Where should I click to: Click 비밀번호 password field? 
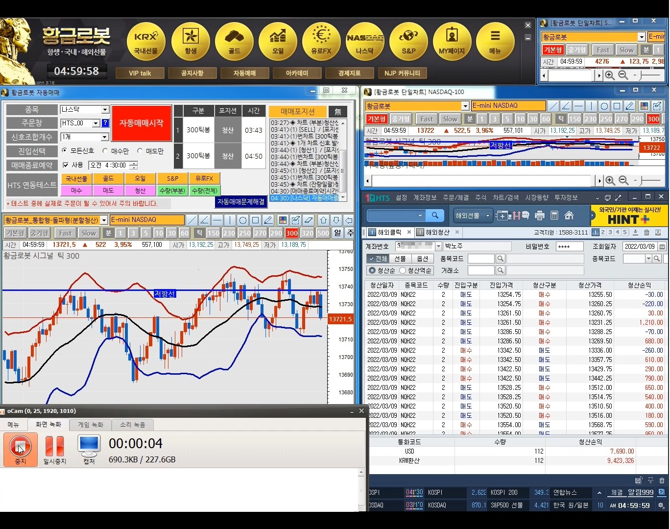coord(570,246)
